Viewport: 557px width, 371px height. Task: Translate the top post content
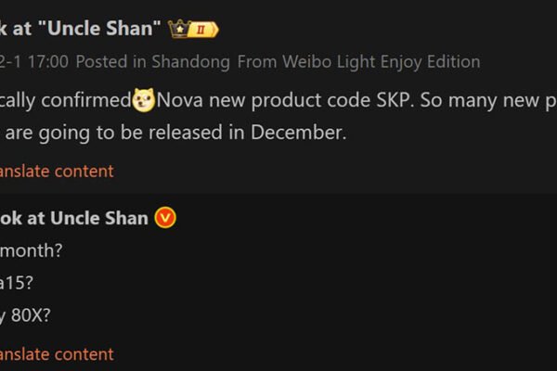[x=58, y=171]
